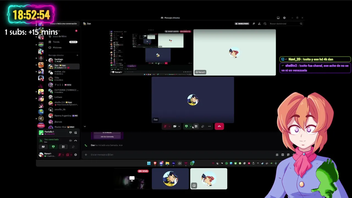352x198 pixels.
Task: Open matias group conversation
Action: (x=64, y=73)
